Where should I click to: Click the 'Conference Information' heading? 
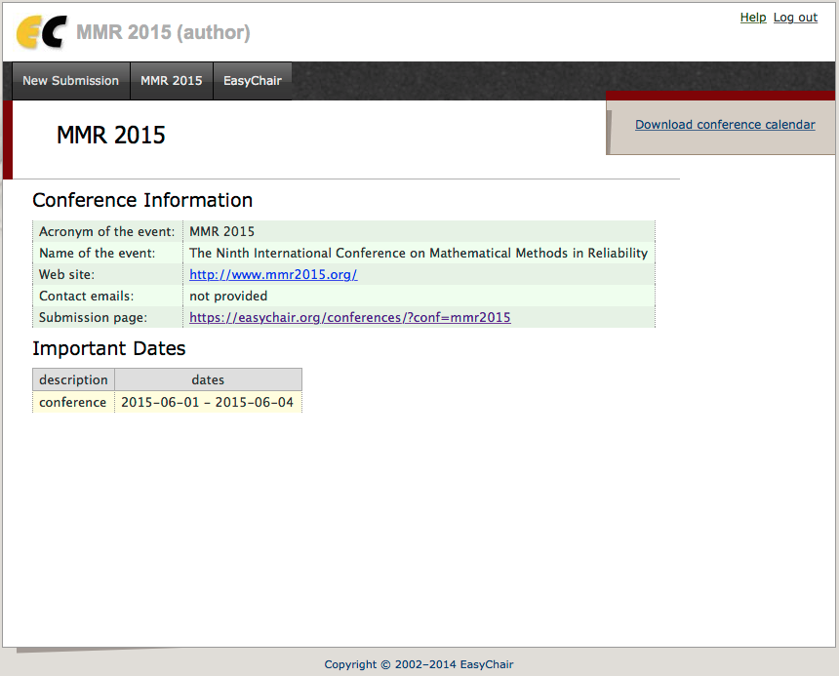coord(142,201)
